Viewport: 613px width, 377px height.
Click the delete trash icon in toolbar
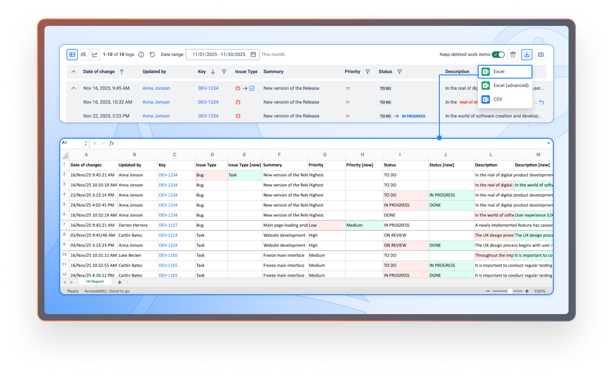pos(513,55)
